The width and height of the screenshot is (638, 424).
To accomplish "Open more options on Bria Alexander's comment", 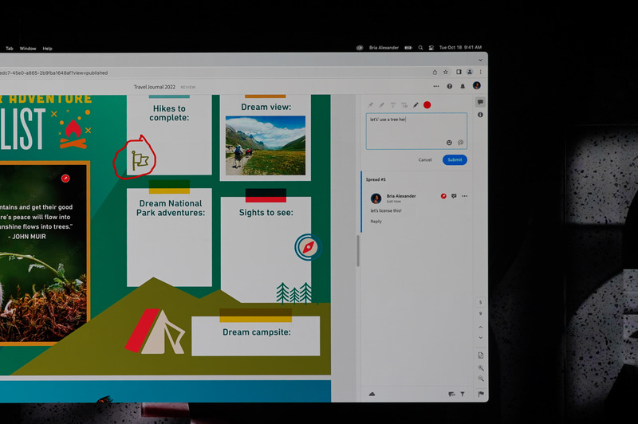I will tap(465, 196).
